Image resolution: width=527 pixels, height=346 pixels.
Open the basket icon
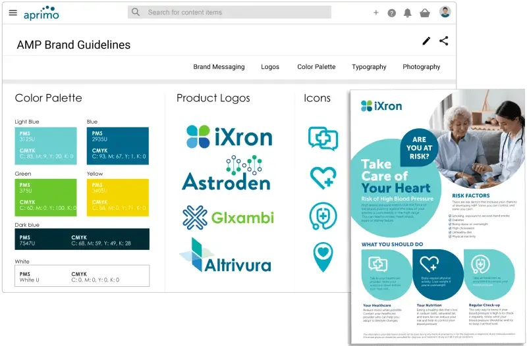[x=425, y=13]
